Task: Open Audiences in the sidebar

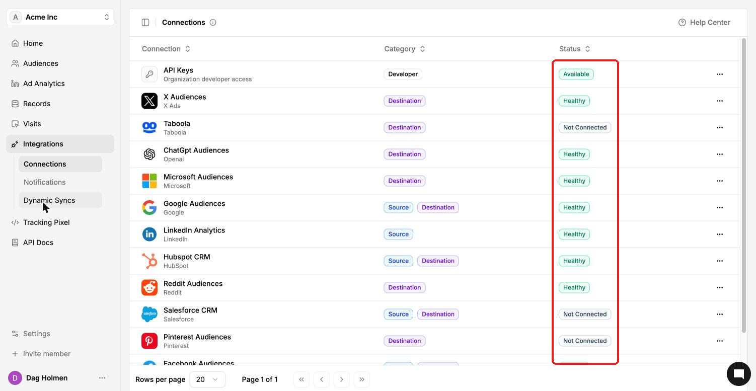Action: click(60, 63)
